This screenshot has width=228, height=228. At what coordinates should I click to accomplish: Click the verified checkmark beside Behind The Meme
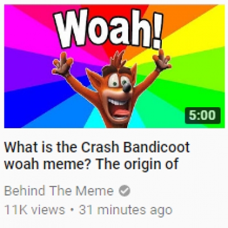tap(124, 191)
